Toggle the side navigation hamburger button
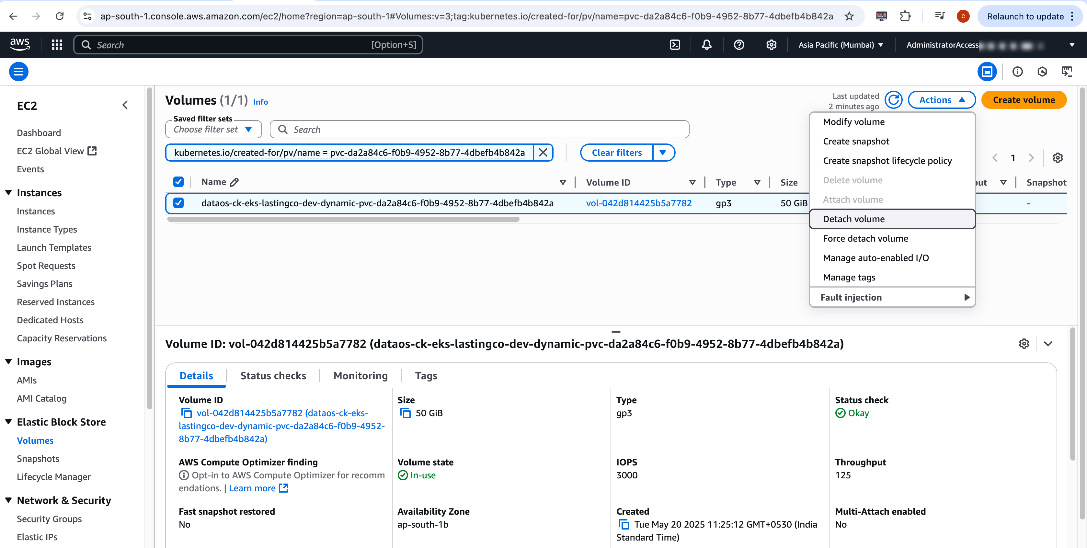Viewport: 1087px width, 548px height. tap(18, 72)
